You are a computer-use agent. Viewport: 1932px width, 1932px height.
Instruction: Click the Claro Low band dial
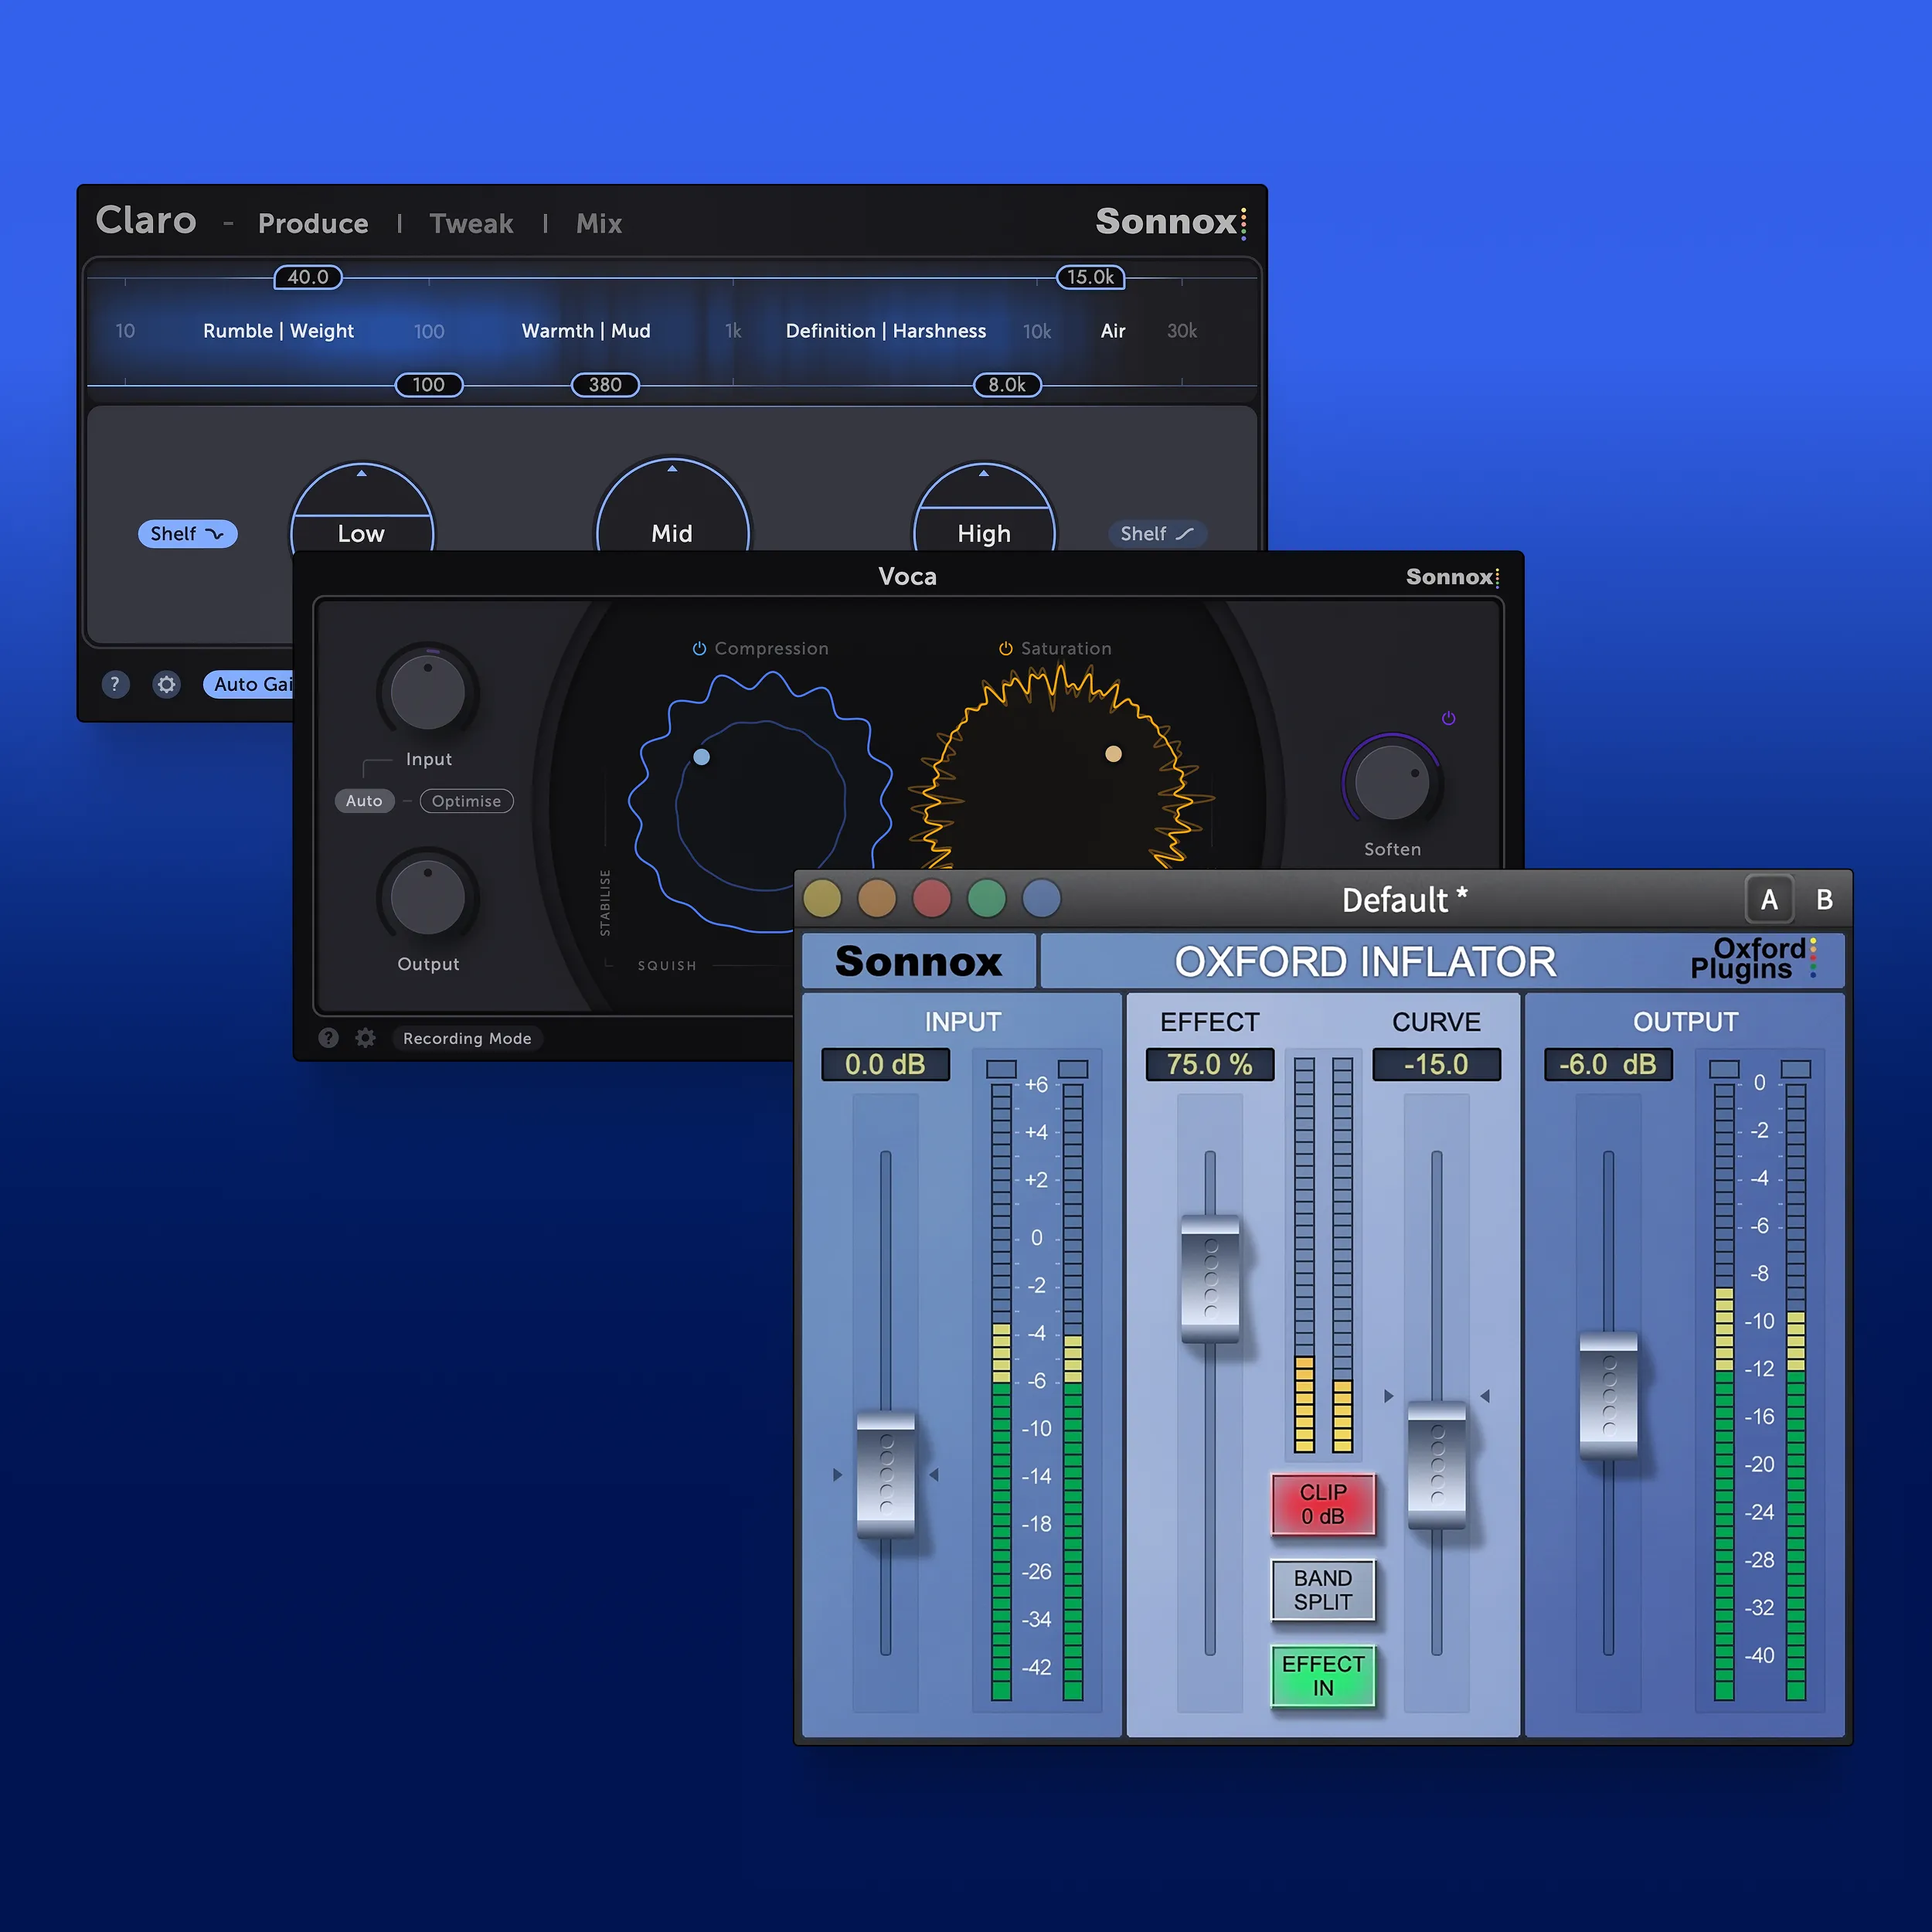[x=361, y=508]
